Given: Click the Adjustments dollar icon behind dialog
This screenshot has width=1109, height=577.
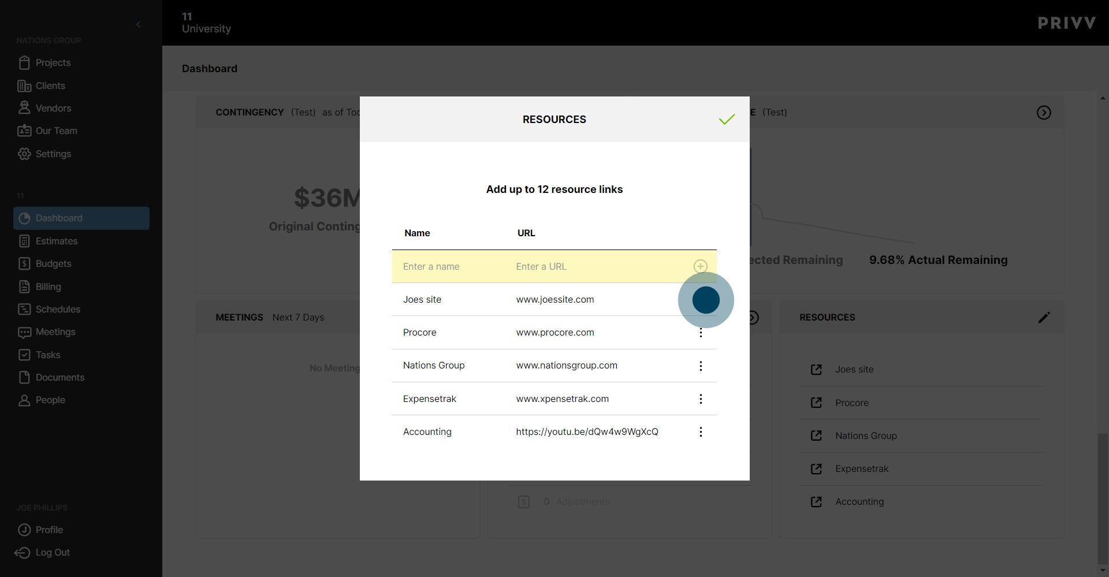Looking at the screenshot, I should tap(524, 501).
